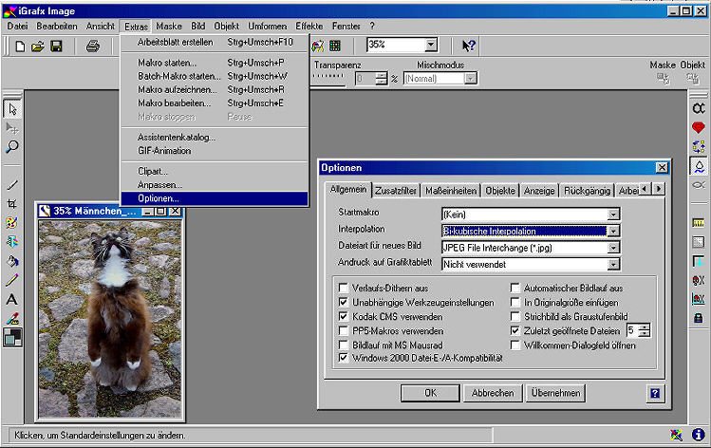711x448 pixels.
Task: Expand Dateiart für neues Bild dropdown
Action: coord(613,247)
